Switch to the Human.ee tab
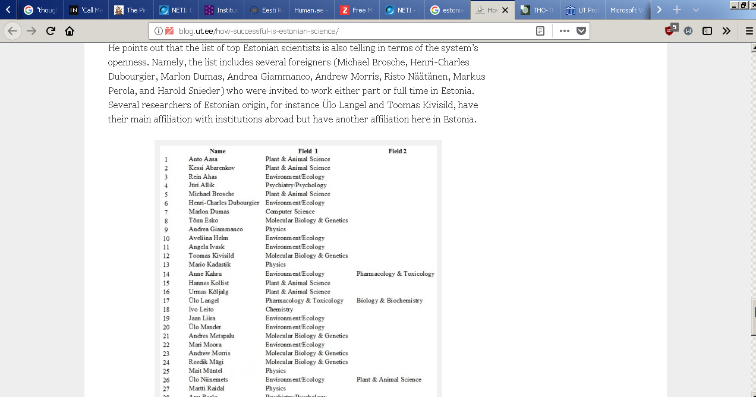 (311, 10)
